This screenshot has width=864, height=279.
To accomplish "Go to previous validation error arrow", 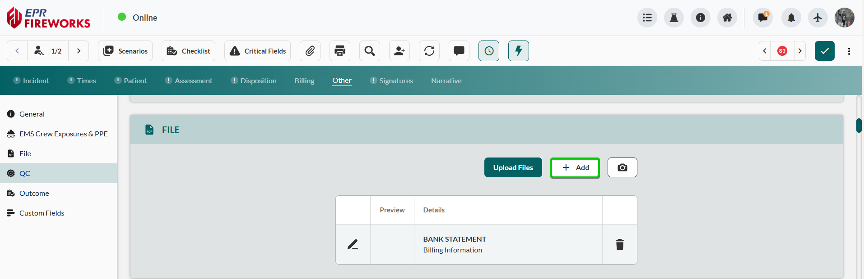I will (765, 51).
